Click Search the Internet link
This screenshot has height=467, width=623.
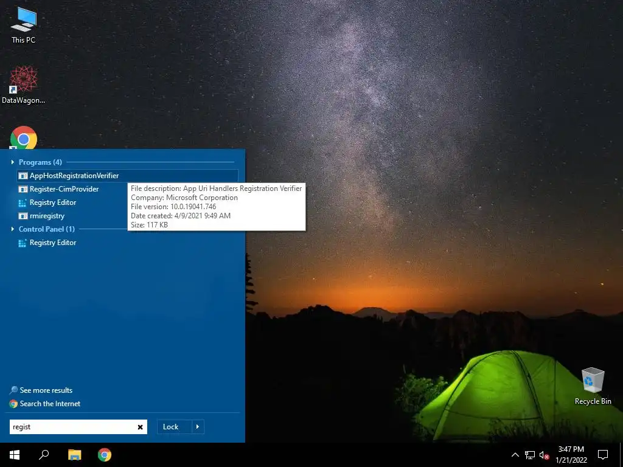pos(50,404)
